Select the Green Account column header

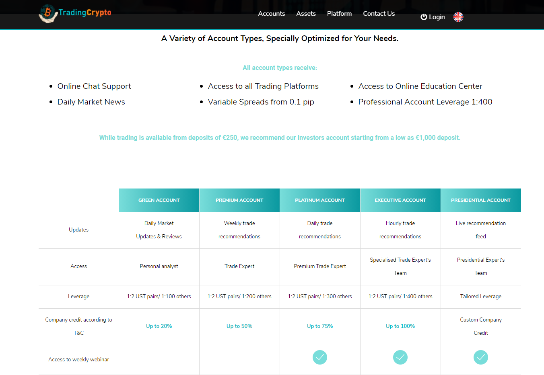[159, 200]
